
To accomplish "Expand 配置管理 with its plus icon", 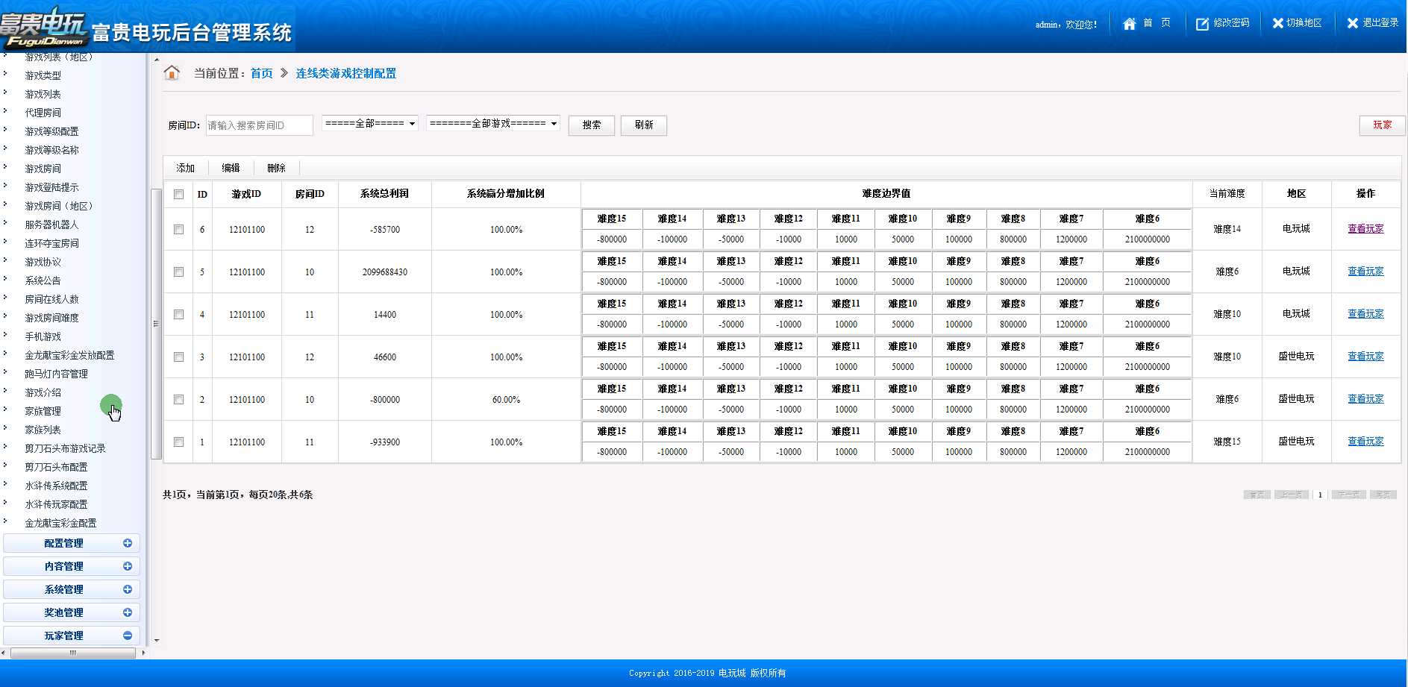I will pos(128,543).
